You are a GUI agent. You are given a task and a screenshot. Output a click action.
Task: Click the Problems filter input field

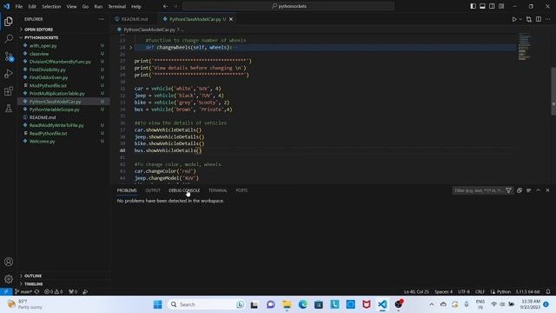479,190
